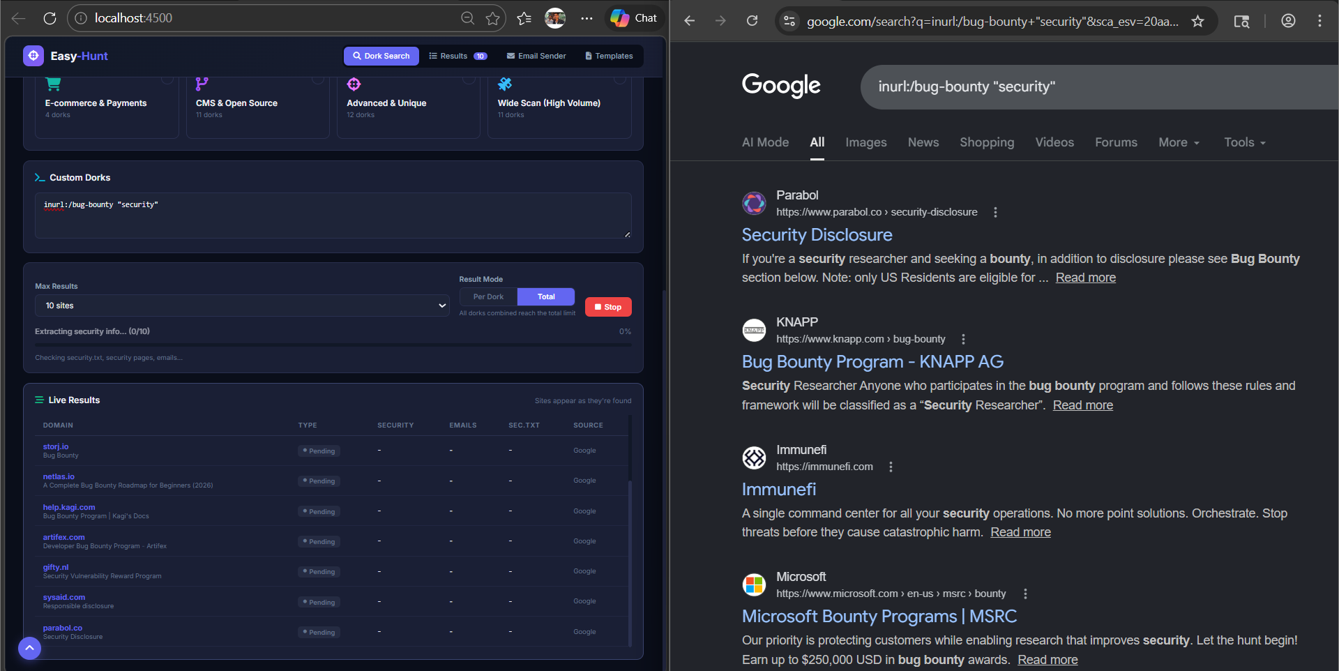Viewport: 1339px width, 671px height.
Task: Open Bug Bounty Program - KNAPP AG link
Action: click(872, 361)
